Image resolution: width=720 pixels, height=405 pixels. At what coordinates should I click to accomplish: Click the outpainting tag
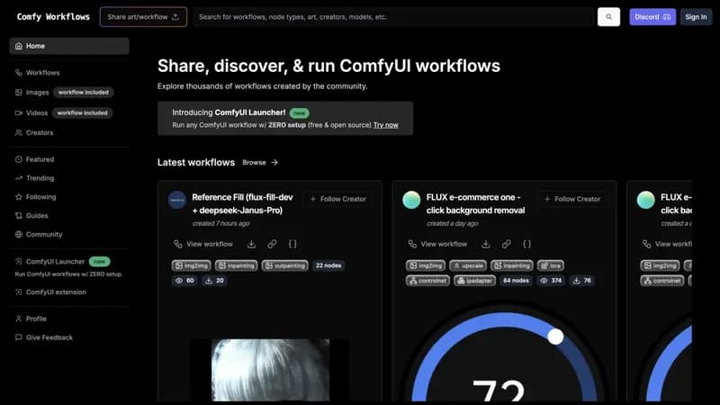[x=284, y=265]
